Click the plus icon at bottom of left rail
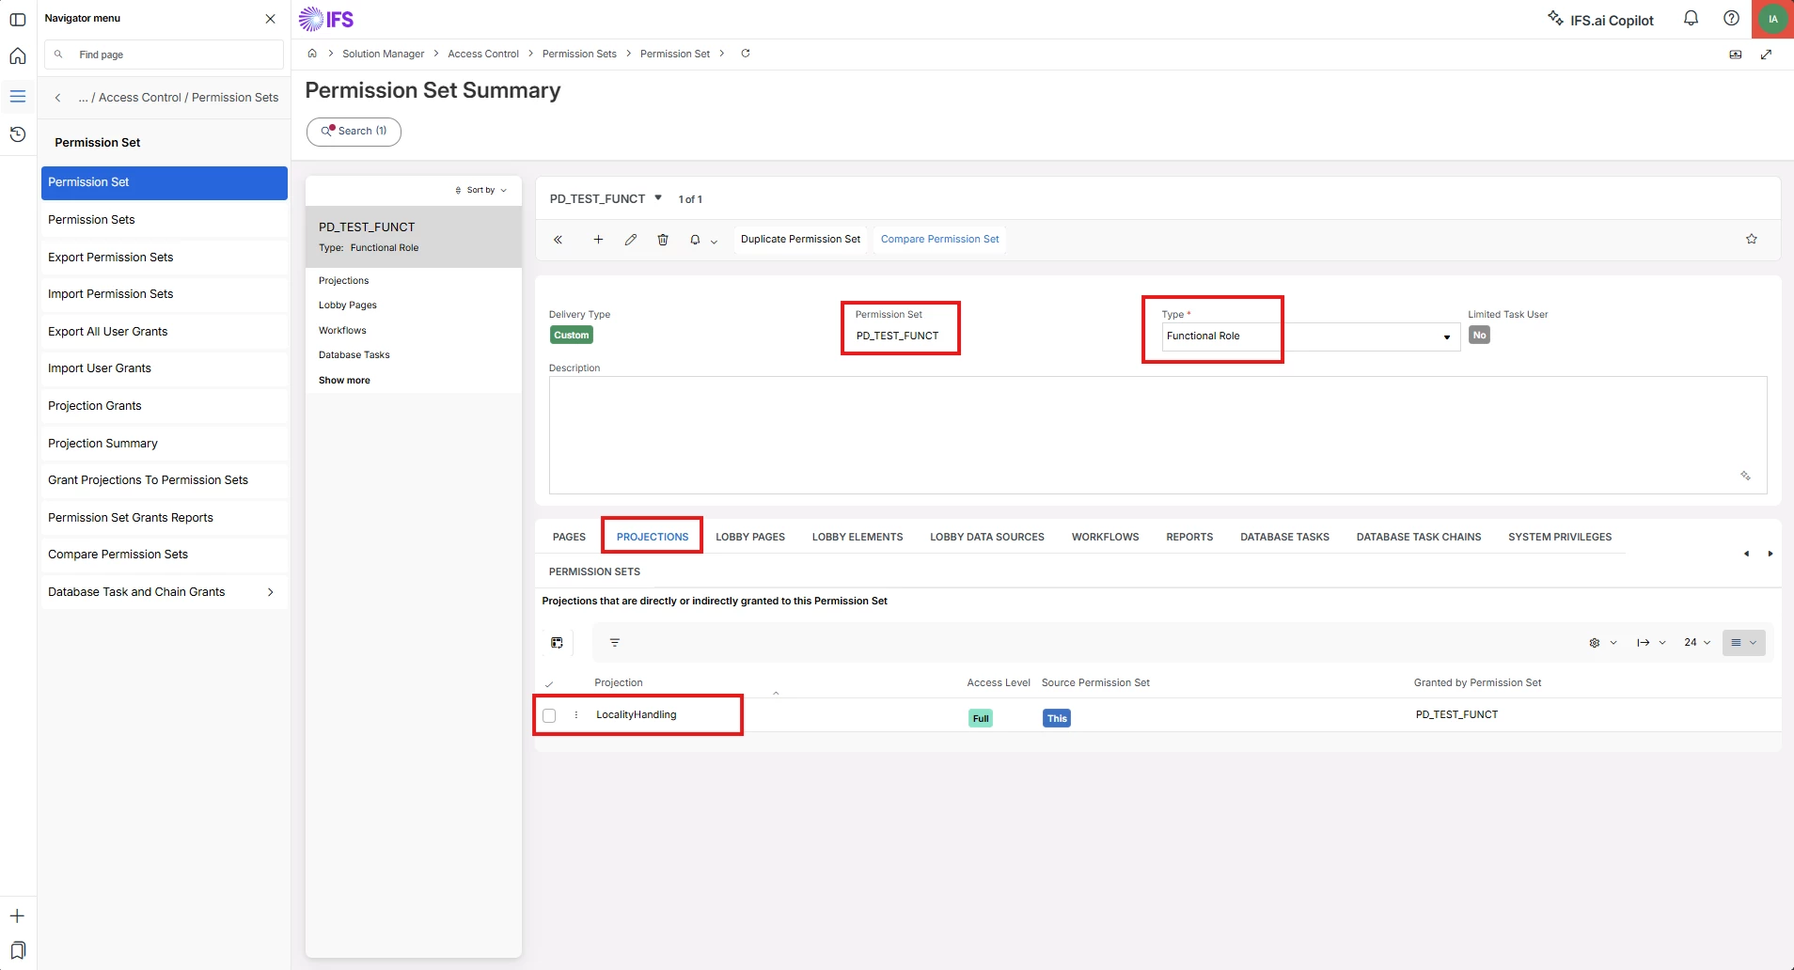 click(x=17, y=915)
